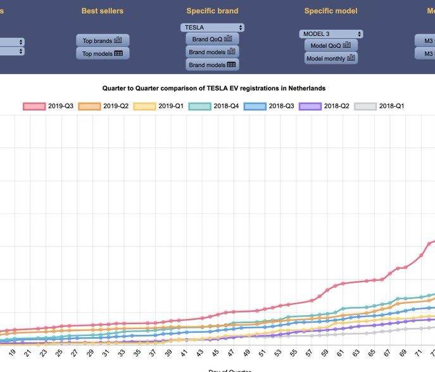435x372 pixels.
Task: Toggle the 2019-Q2 legend series
Action: (103, 106)
